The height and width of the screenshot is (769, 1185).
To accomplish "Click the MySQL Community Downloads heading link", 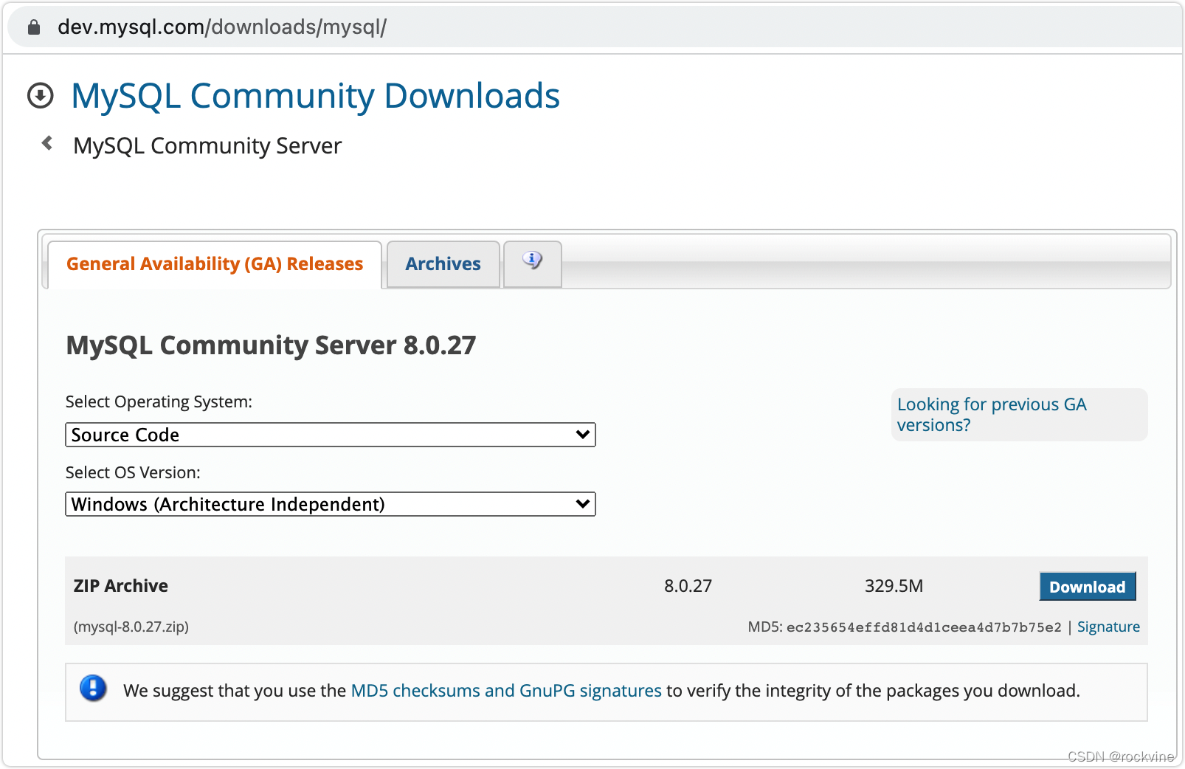I will coord(316,96).
